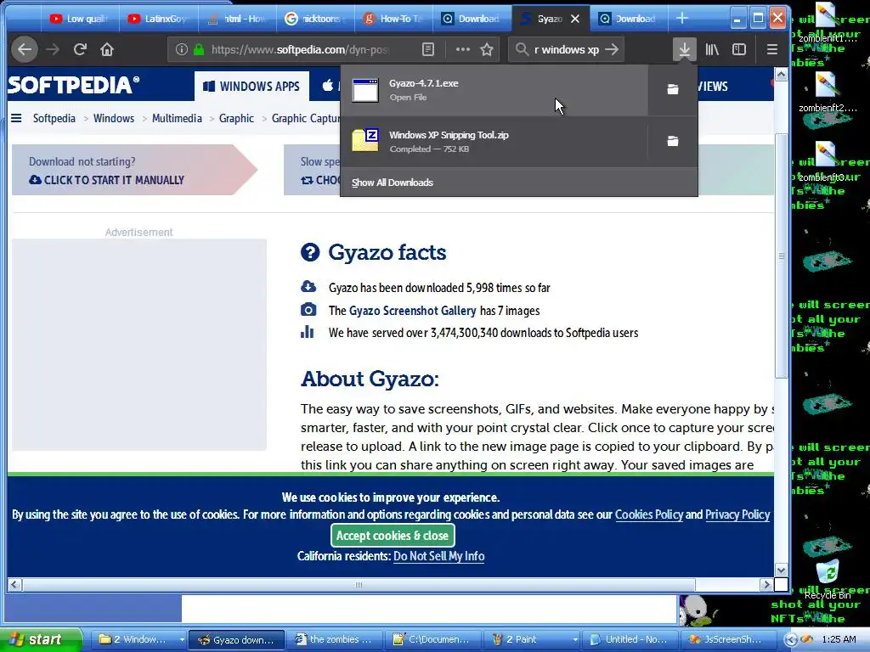Open the Gyazo-4.7.1.exe downloaded file
This screenshot has width=870, height=652.
pos(494,90)
